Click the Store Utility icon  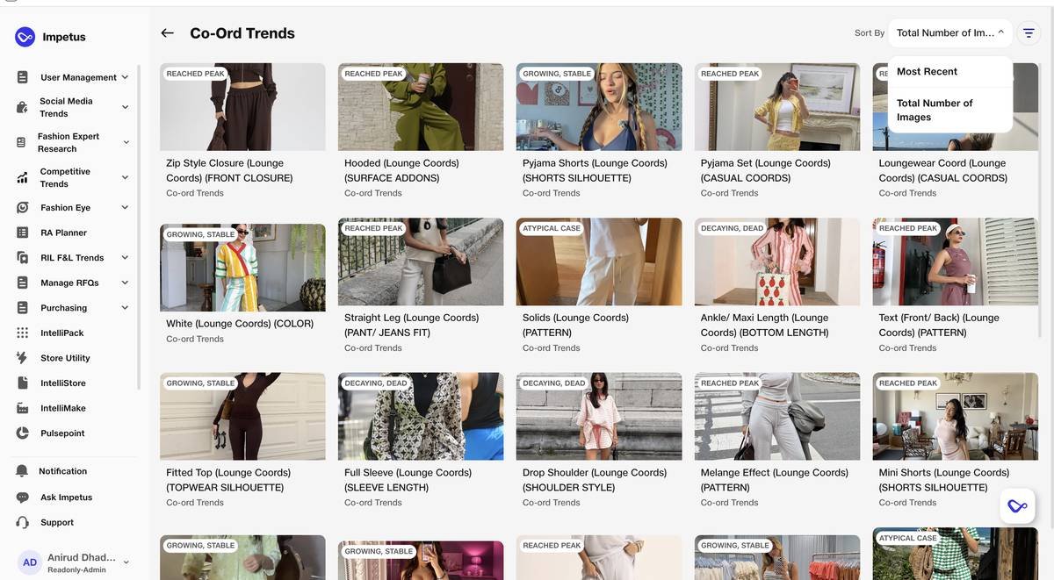click(x=22, y=358)
